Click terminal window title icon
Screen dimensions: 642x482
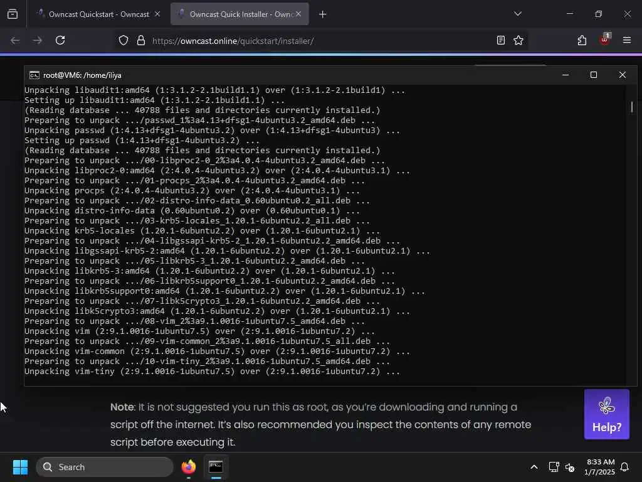click(34, 75)
